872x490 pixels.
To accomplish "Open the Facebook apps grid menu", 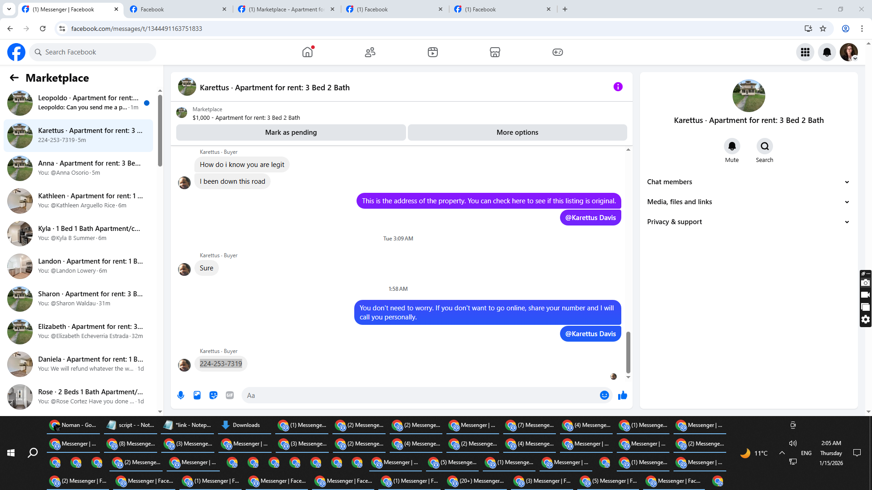I will coord(805,52).
